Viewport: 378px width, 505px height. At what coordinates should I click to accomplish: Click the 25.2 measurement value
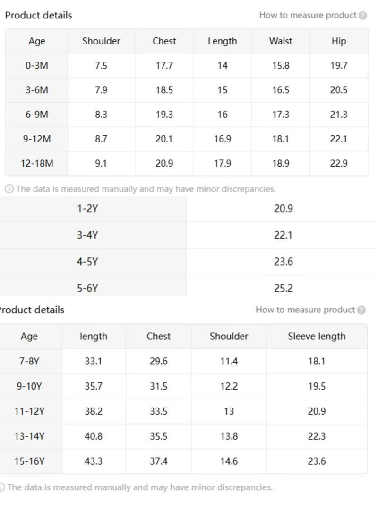(283, 288)
